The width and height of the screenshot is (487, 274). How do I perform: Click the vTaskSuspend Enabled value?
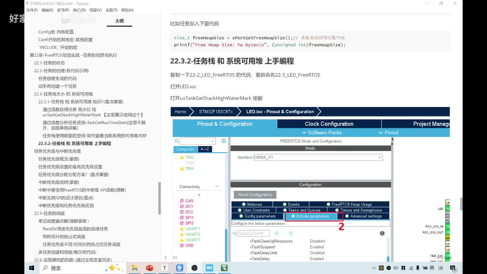click(317, 247)
